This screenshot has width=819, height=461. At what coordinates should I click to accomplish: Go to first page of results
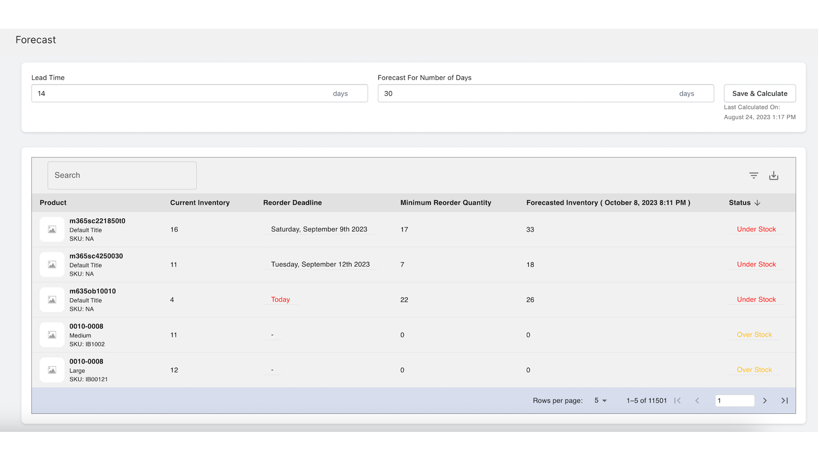pos(677,401)
